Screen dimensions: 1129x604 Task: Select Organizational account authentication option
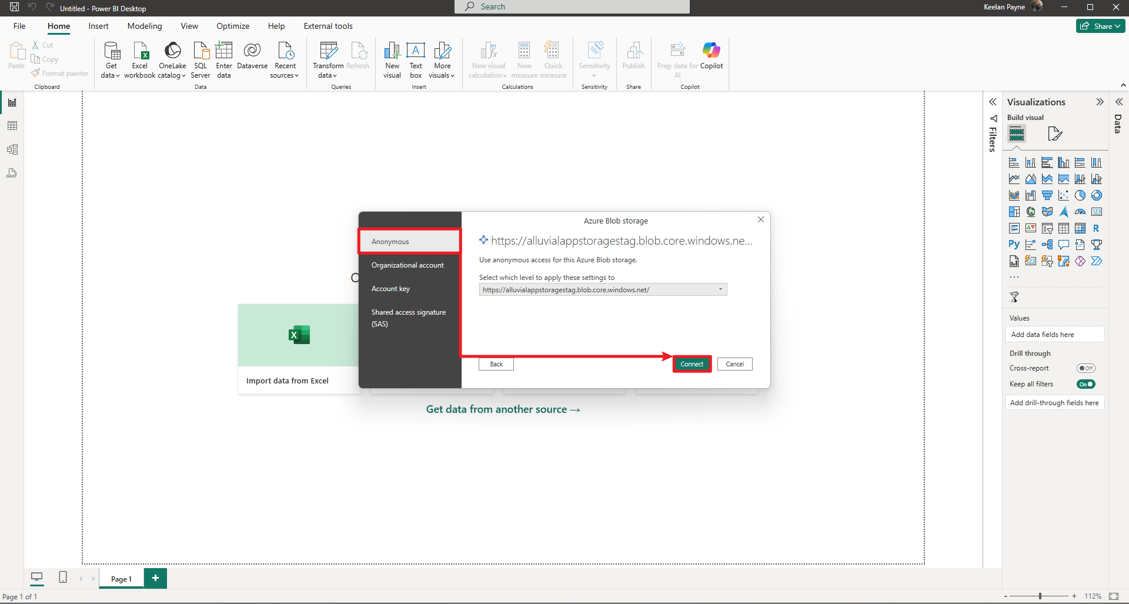[x=407, y=265]
